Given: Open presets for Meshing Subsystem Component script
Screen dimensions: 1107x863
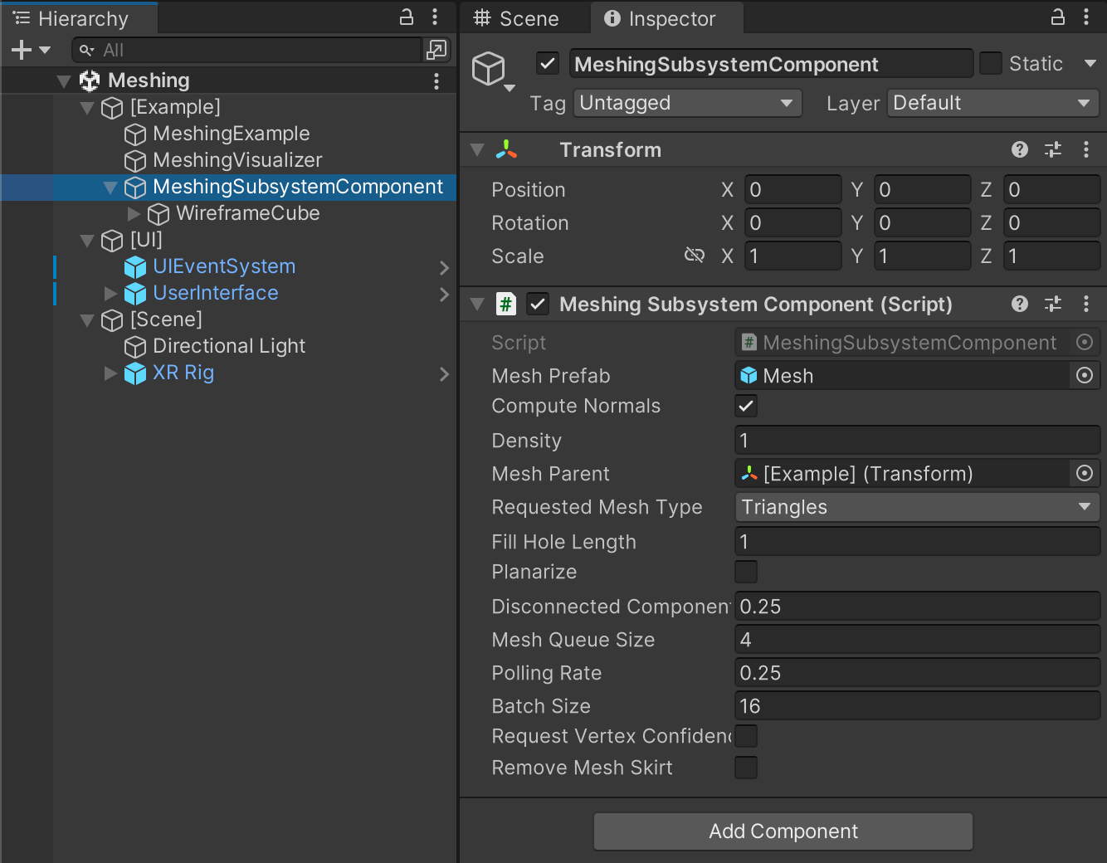Looking at the screenshot, I should 1053,305.
